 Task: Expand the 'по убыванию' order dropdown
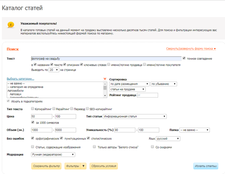pyautogui.click(x=164, y=84)
